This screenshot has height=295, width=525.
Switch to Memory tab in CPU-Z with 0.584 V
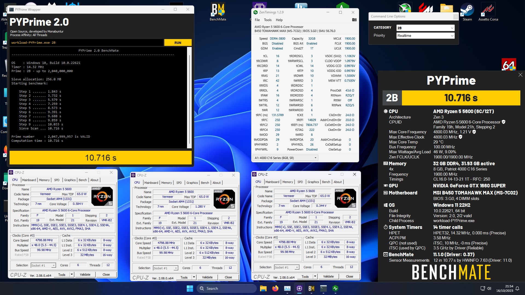coord(44,180)
